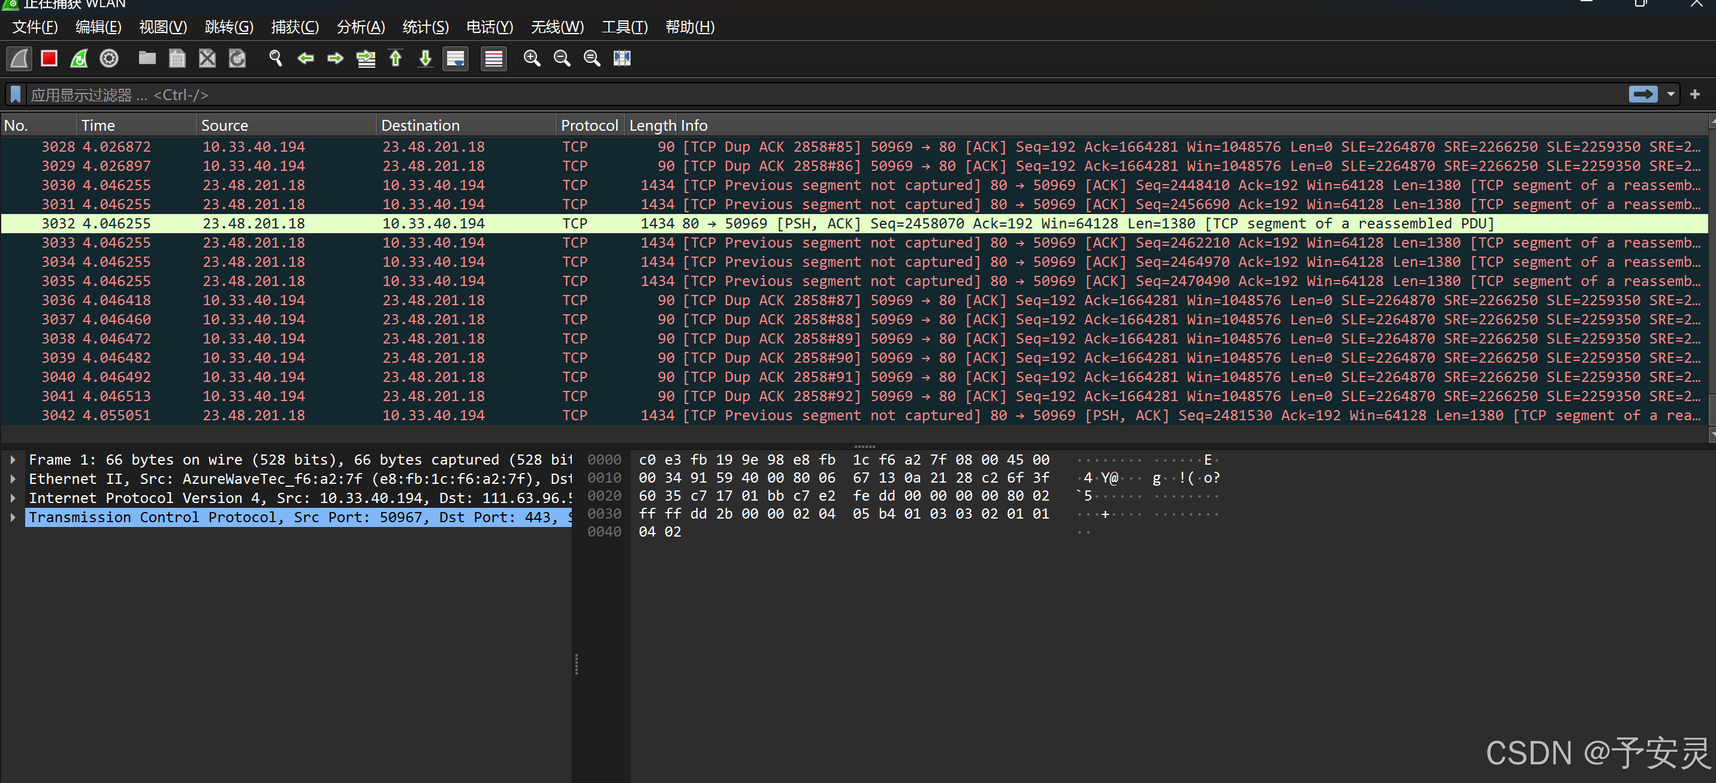Screen dimensions: 1716x783
Task: Click the display filter bookmark icon
Action: tap(16, 95)
